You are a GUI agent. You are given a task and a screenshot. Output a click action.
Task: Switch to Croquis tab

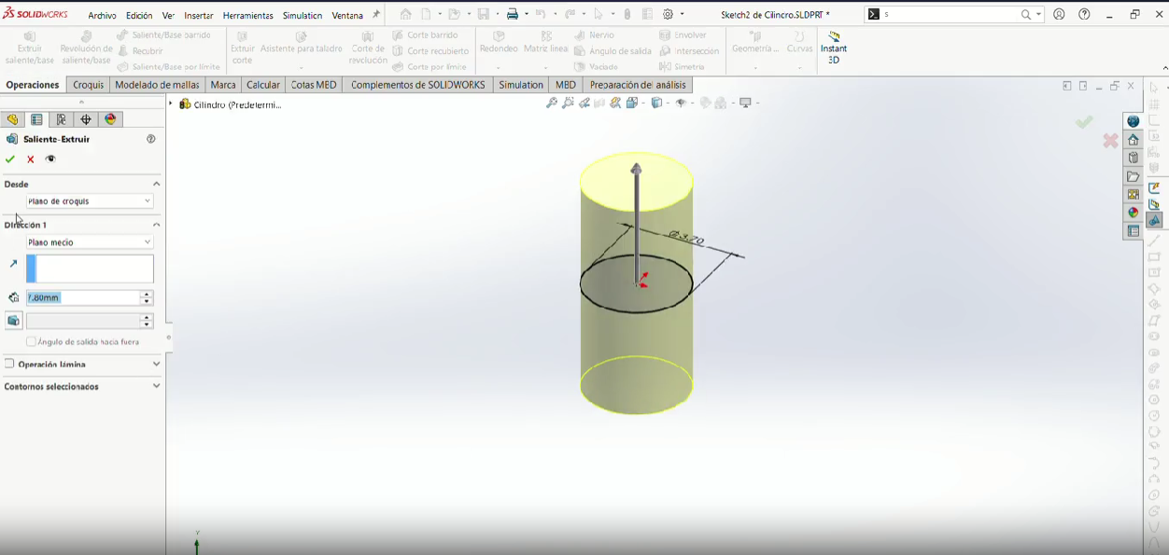click(x=89, y=85)
